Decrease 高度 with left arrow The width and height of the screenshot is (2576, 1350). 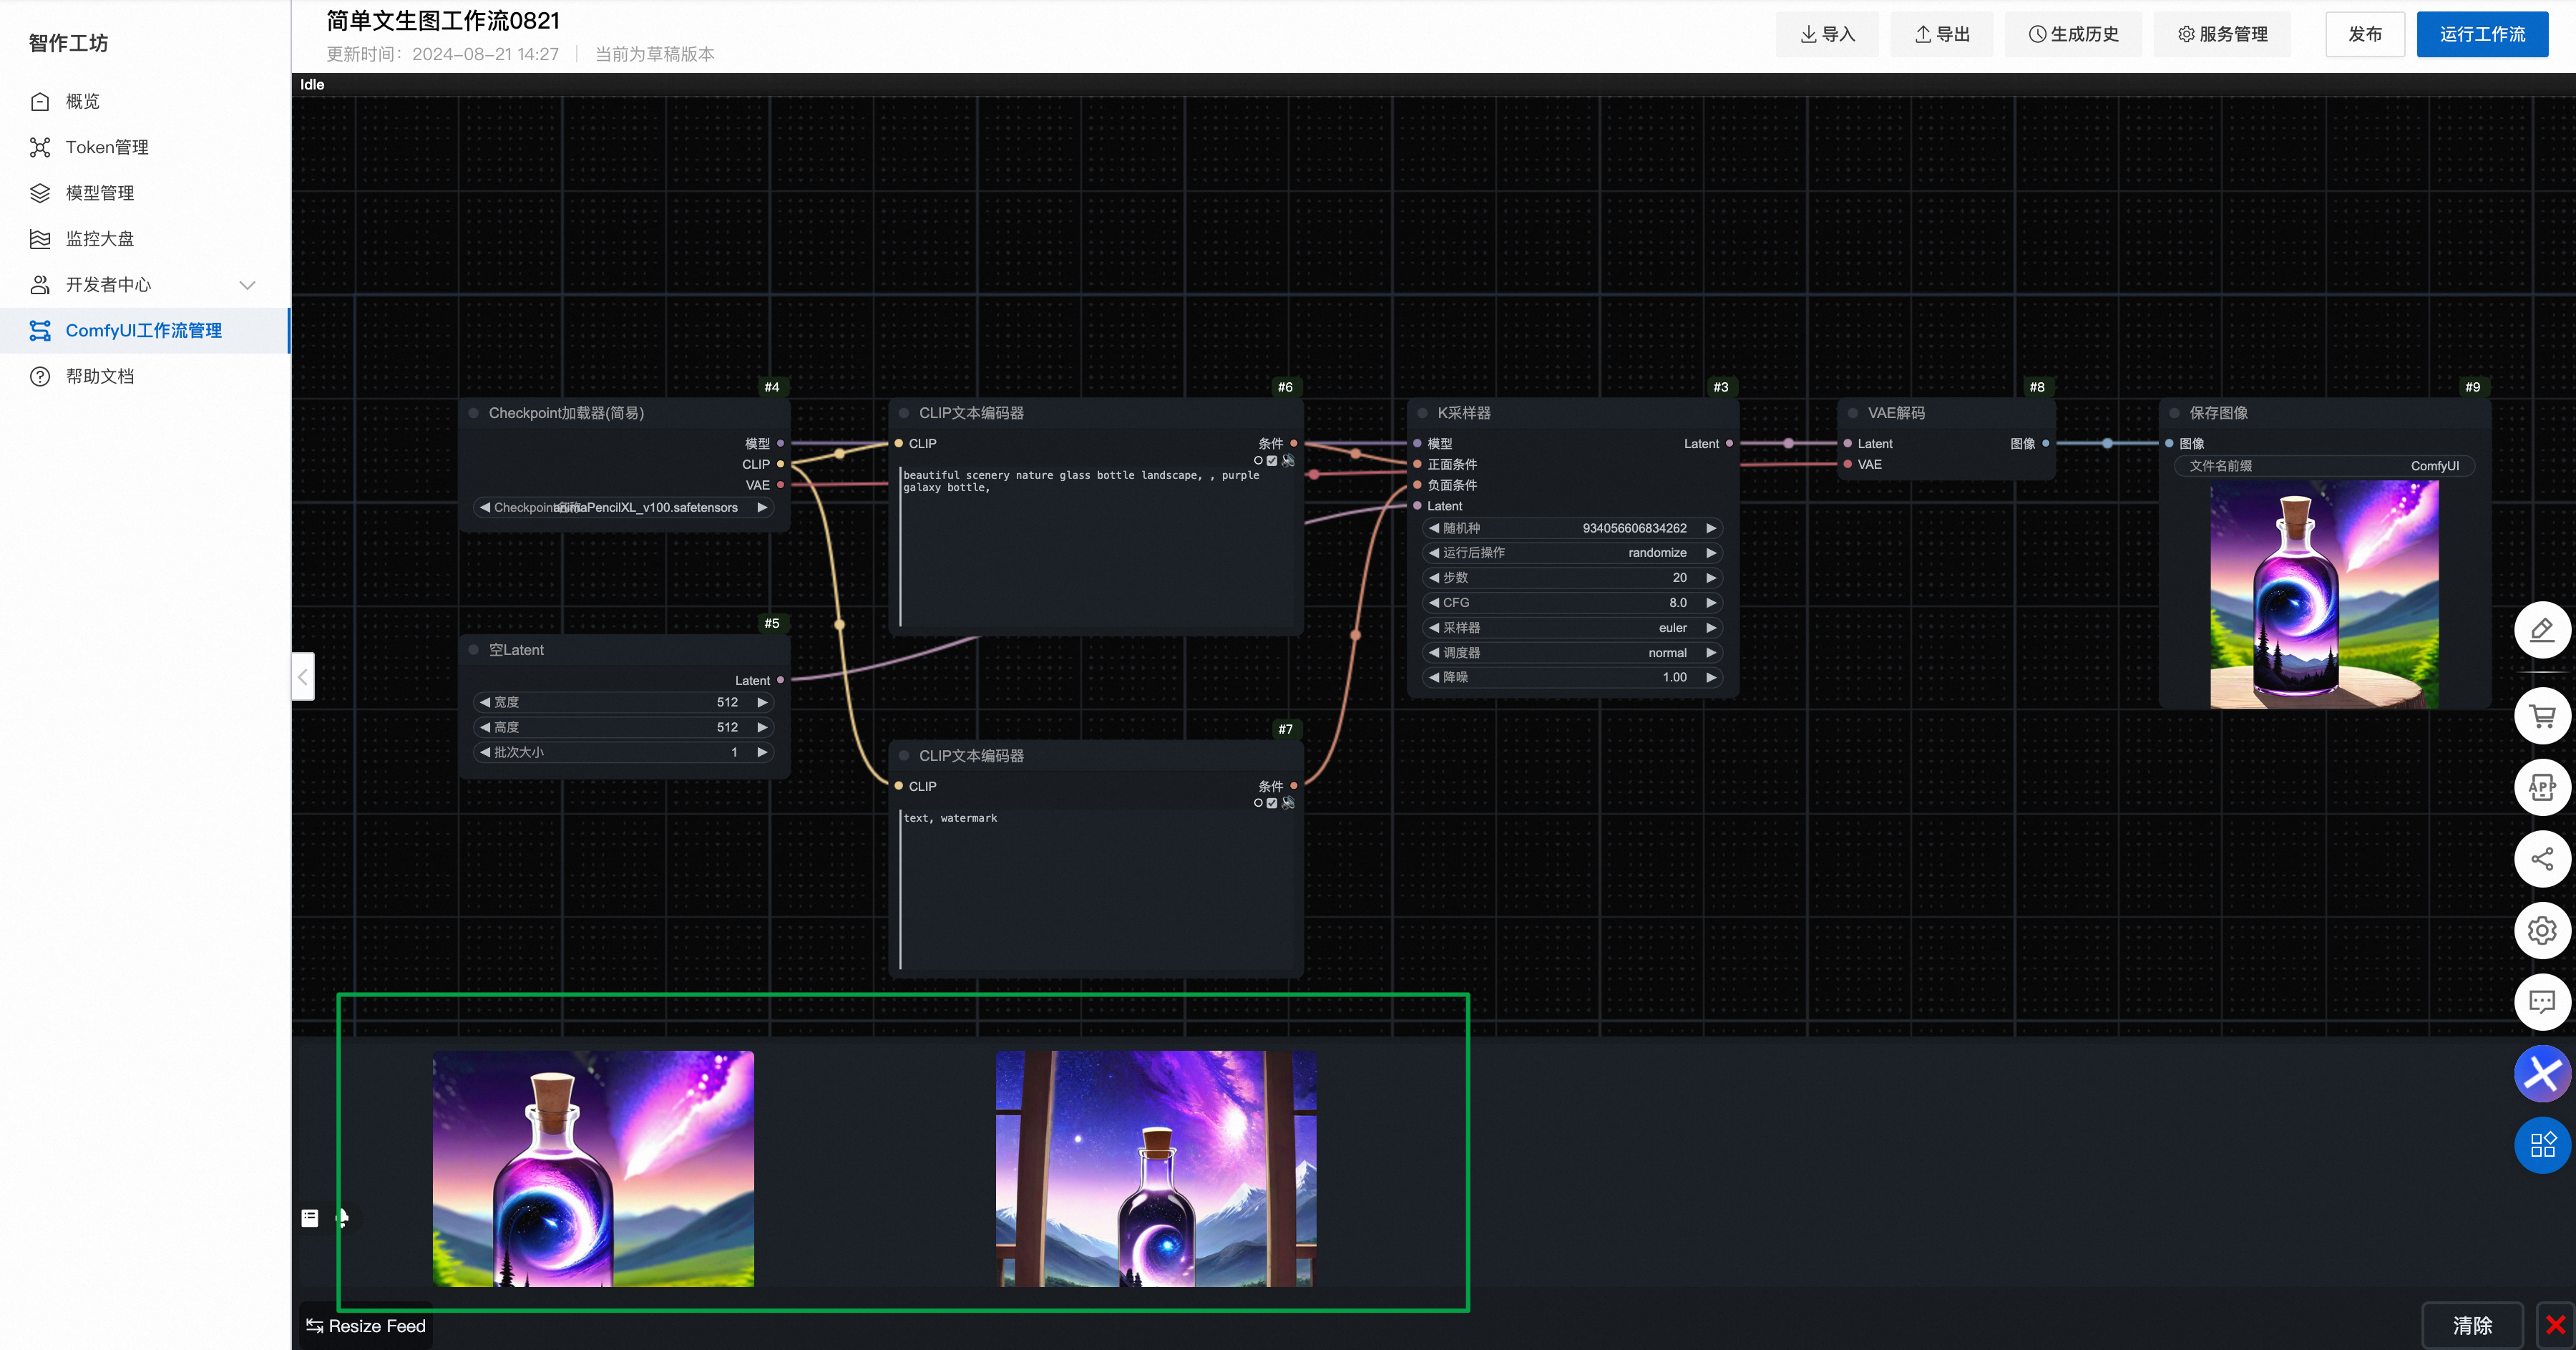(485, 727)
